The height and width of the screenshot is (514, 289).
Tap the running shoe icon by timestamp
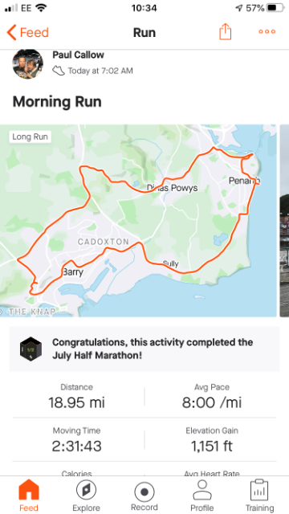[59, 71]
